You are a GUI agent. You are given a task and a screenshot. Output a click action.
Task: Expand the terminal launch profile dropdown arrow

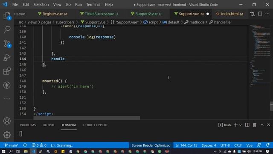(x=241, y=125)
